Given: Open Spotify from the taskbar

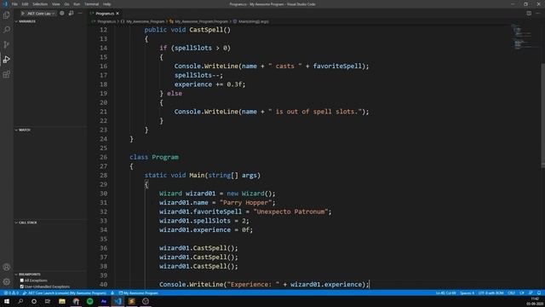Looking at the screenshot, I should click(90, 301).
